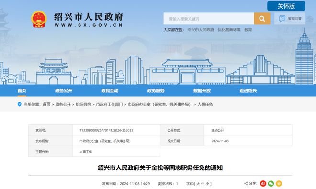Screen dimensions: 316x189
Task: Switch to 关怀版 accessibility mode
Action: pos(286,6)
